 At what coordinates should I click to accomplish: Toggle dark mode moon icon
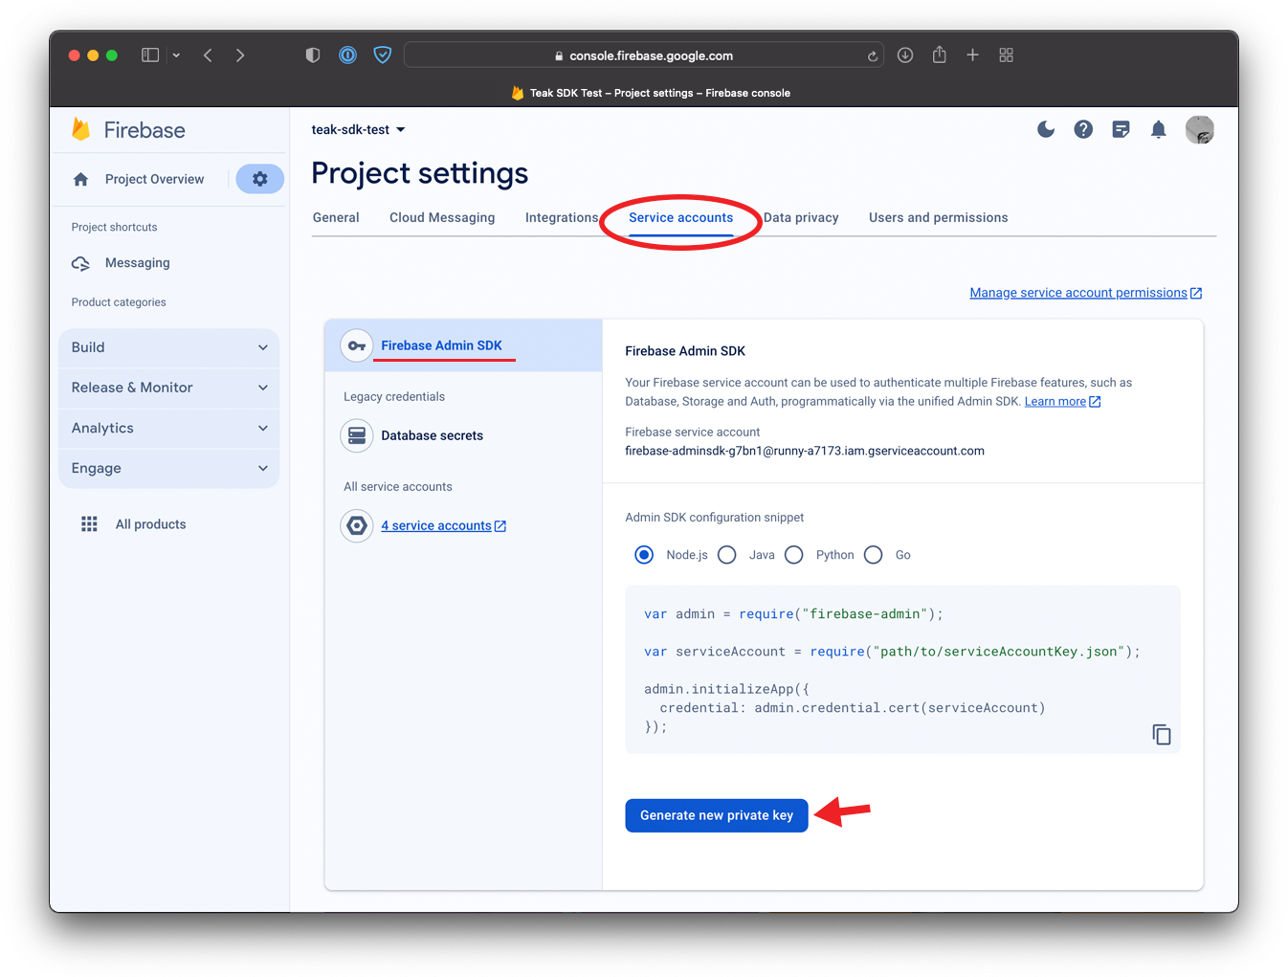(x=1046, y=129)
